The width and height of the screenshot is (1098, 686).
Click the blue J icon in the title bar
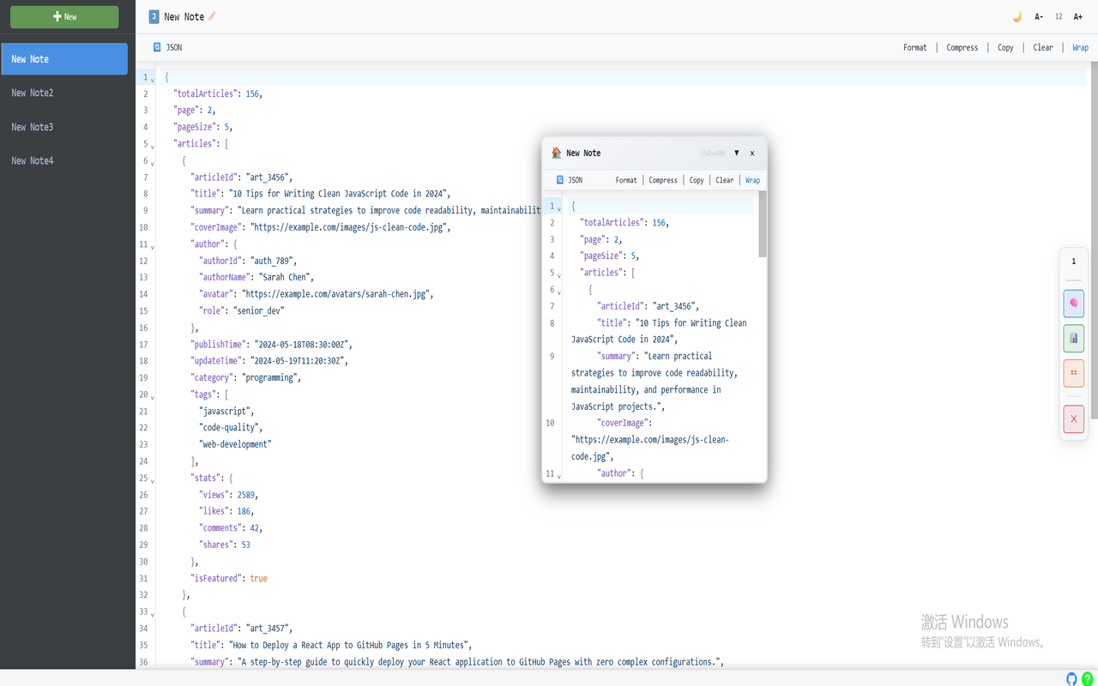[154, 16]
